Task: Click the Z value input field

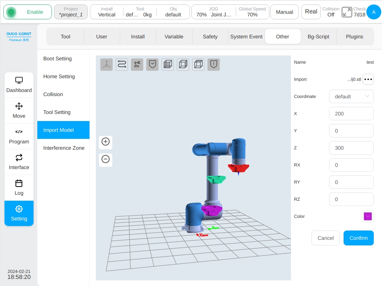Action: [x=351, y=148]
